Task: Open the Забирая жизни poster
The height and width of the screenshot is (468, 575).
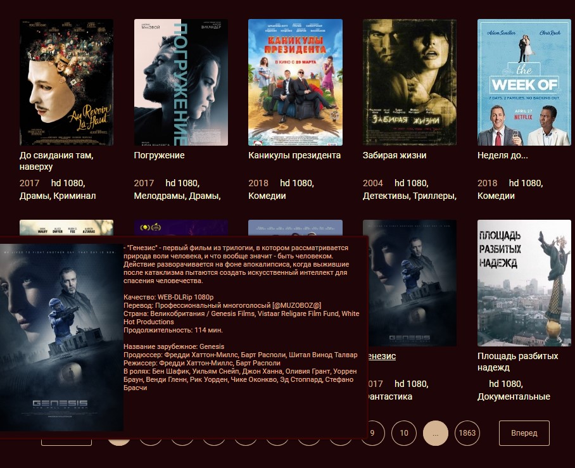Action: [x=410, y=82]
